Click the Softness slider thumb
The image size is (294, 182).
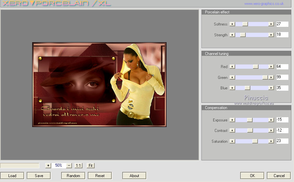pos(245,24)
